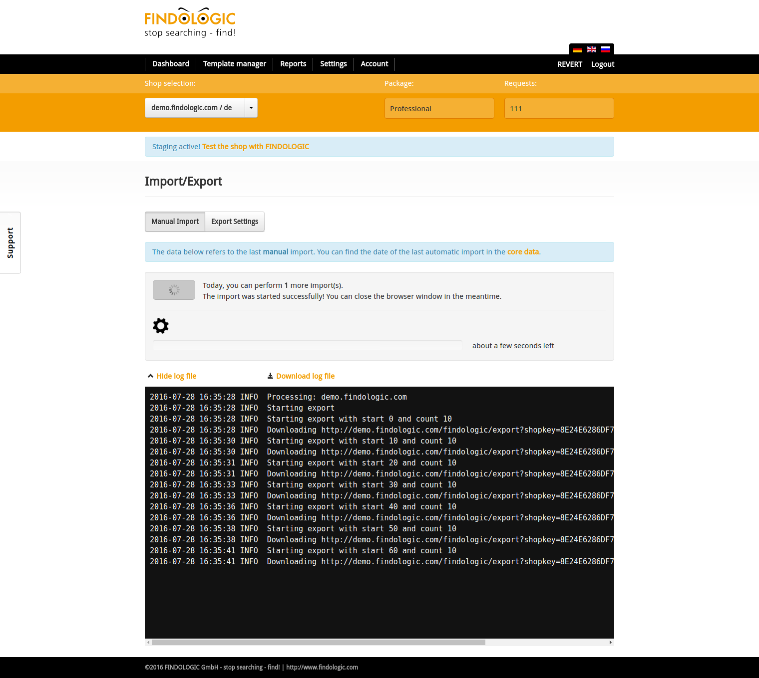Click log line 'Starting export with start 0'
The width and height of the screenshot is (759, 678).
click(301, 419)
